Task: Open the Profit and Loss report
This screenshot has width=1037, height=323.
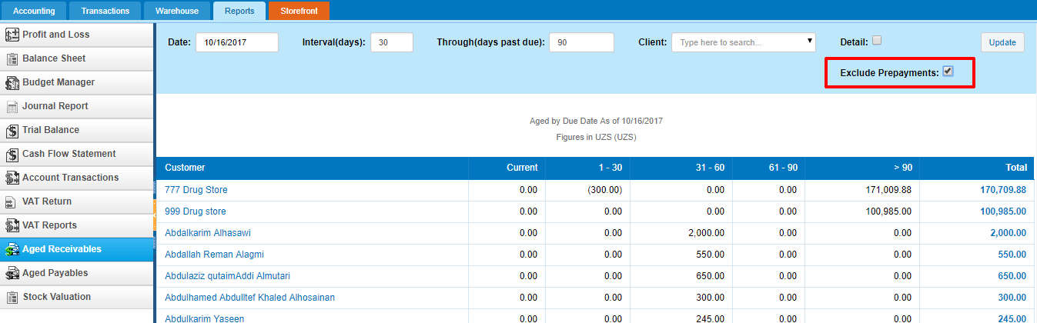Action: (x=77, y=35)
